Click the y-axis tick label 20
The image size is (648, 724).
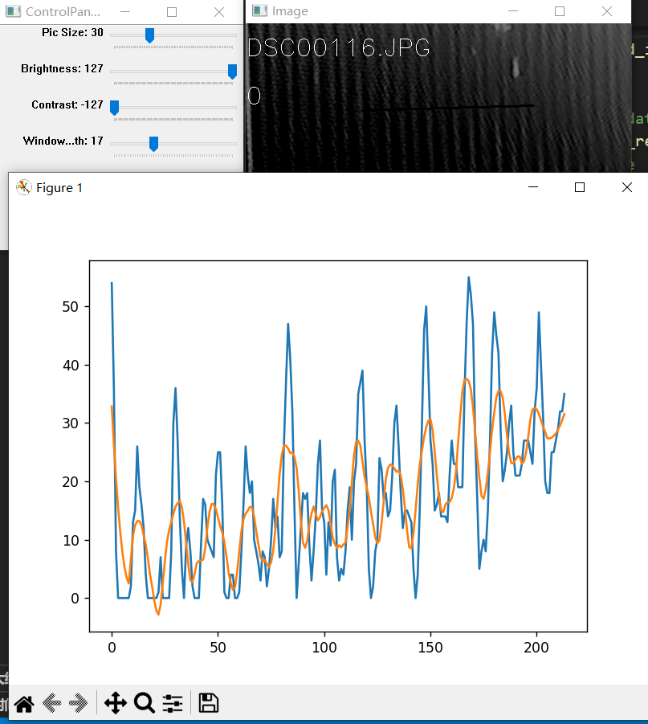(x=70, y=482)
